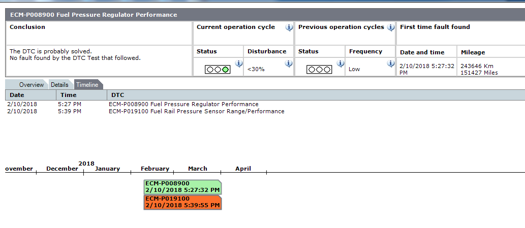Click the previous cycles status light indicator
Viewport: 525px width, 228px height.
(319, 70)
